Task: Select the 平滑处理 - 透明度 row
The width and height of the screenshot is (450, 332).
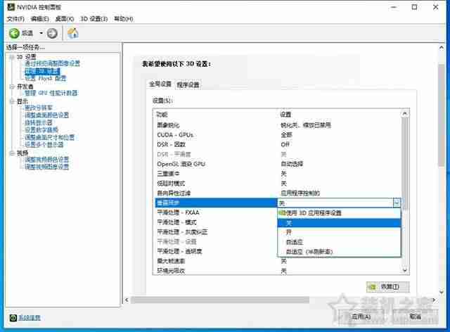Action: click(x=216, y=252)
